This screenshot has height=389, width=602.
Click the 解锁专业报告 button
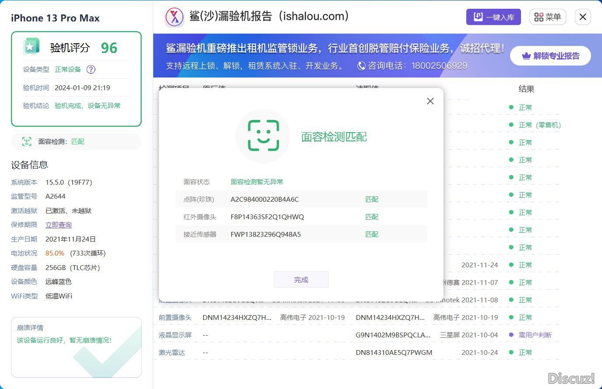click(550, 56)
